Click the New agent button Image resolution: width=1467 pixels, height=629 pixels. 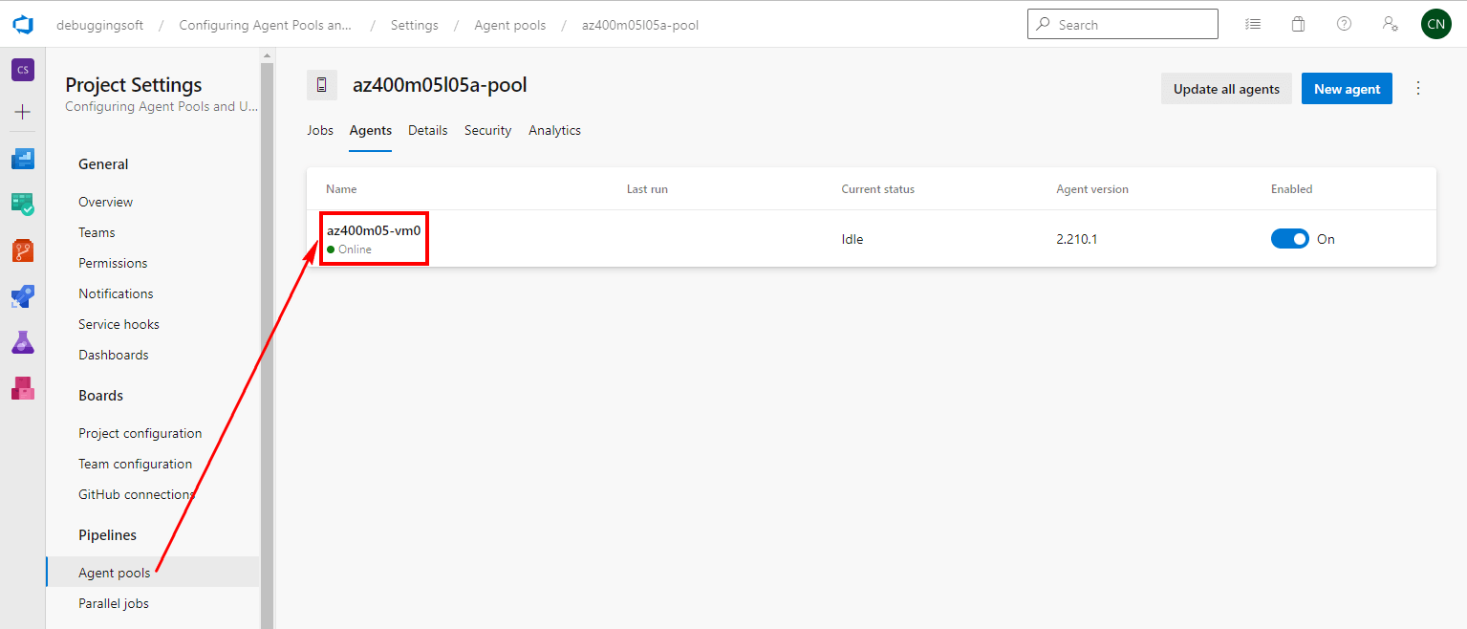[x=1347, y=88]
